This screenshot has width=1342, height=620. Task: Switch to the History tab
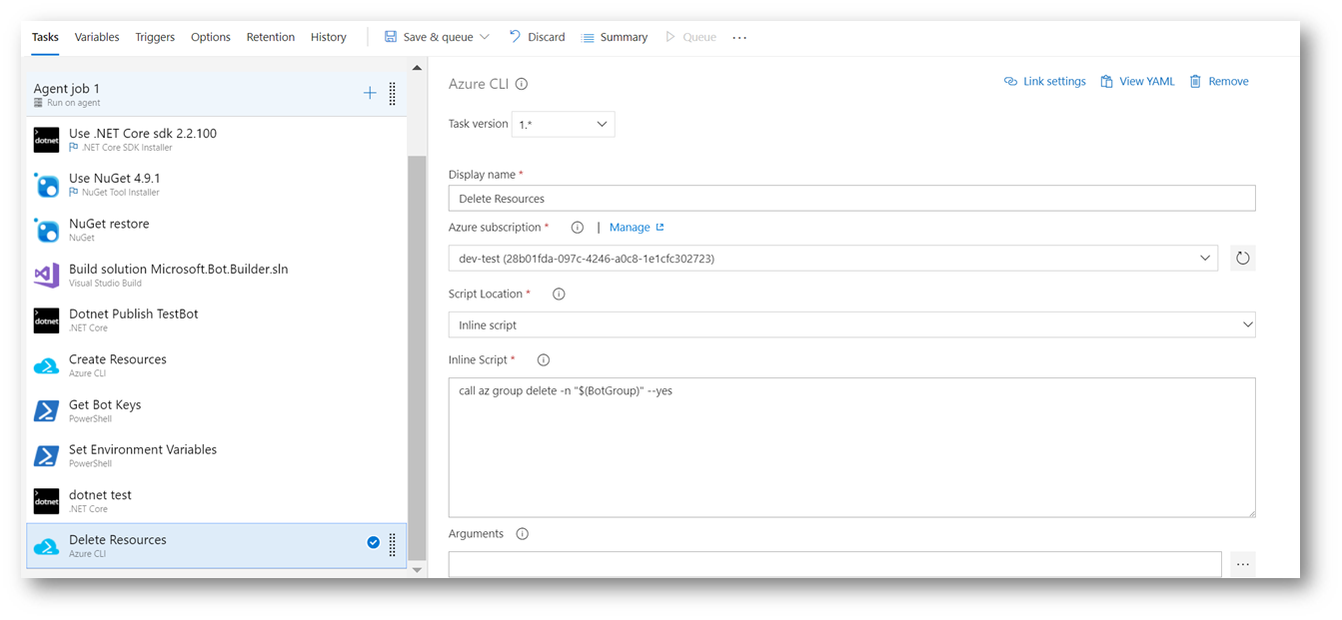[329, 38]
